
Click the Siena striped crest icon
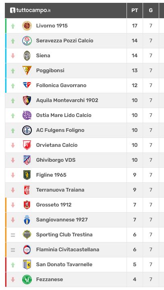coord(27,56)
